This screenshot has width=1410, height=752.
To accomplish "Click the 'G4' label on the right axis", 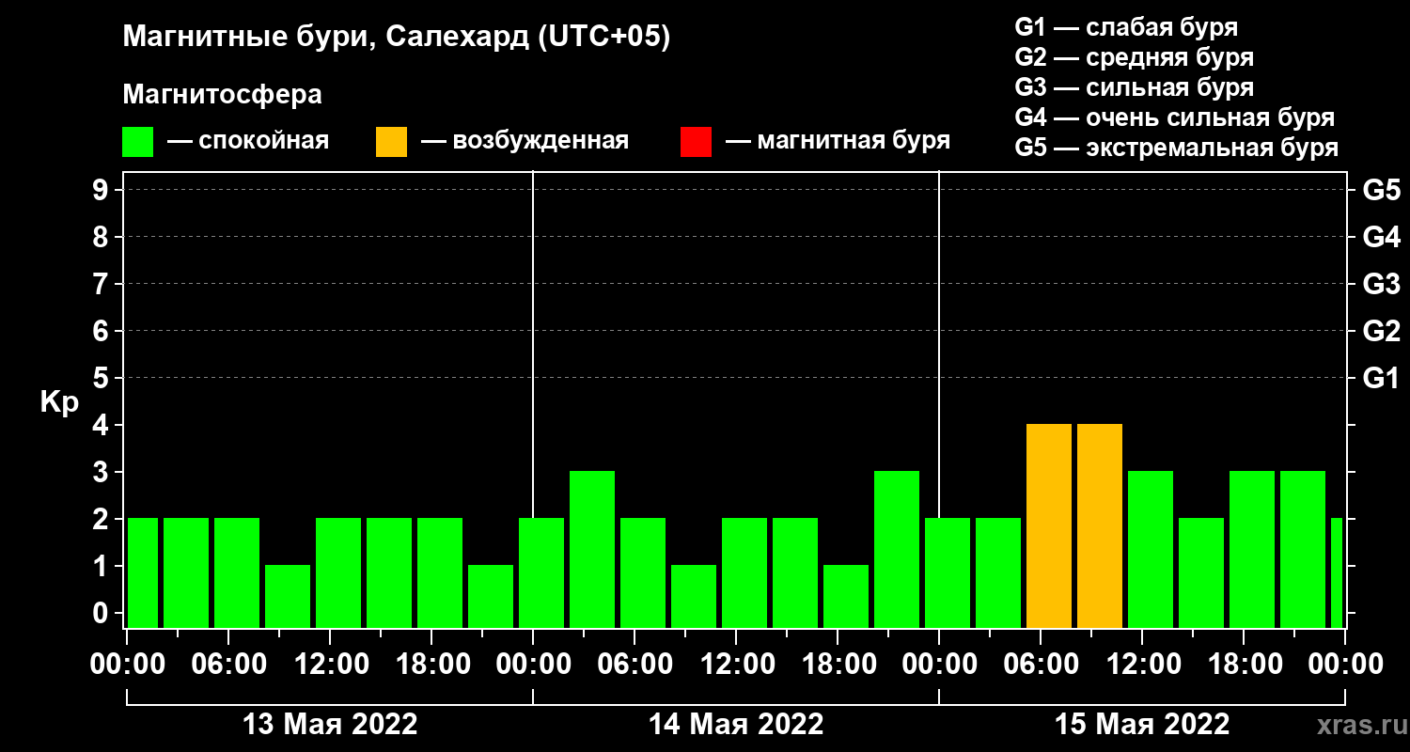I will [x=1381, y=237].
